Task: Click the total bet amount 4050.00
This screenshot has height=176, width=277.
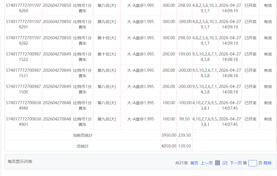Action: [x=169, y=146]
